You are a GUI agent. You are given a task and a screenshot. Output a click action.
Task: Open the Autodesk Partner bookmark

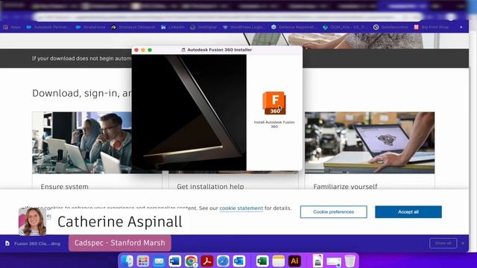[x=48, y=27]
